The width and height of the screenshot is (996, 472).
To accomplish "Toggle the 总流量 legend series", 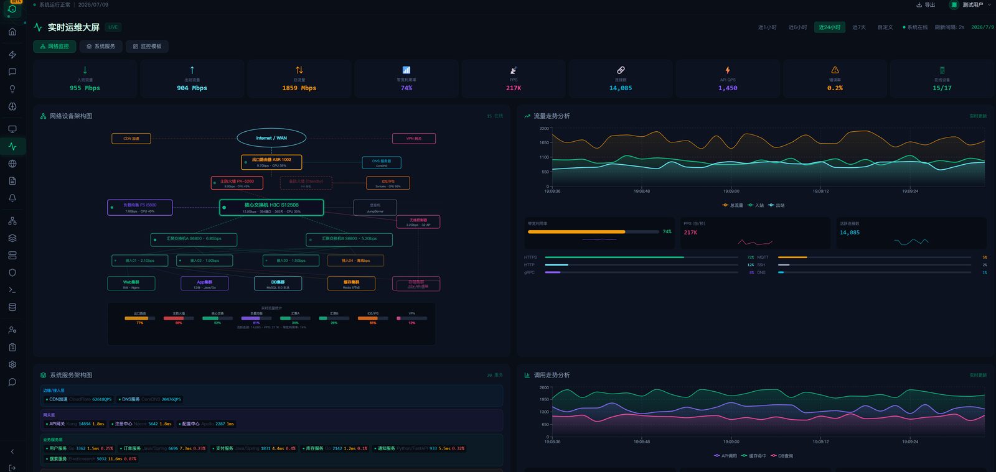I will click(733, 205).
